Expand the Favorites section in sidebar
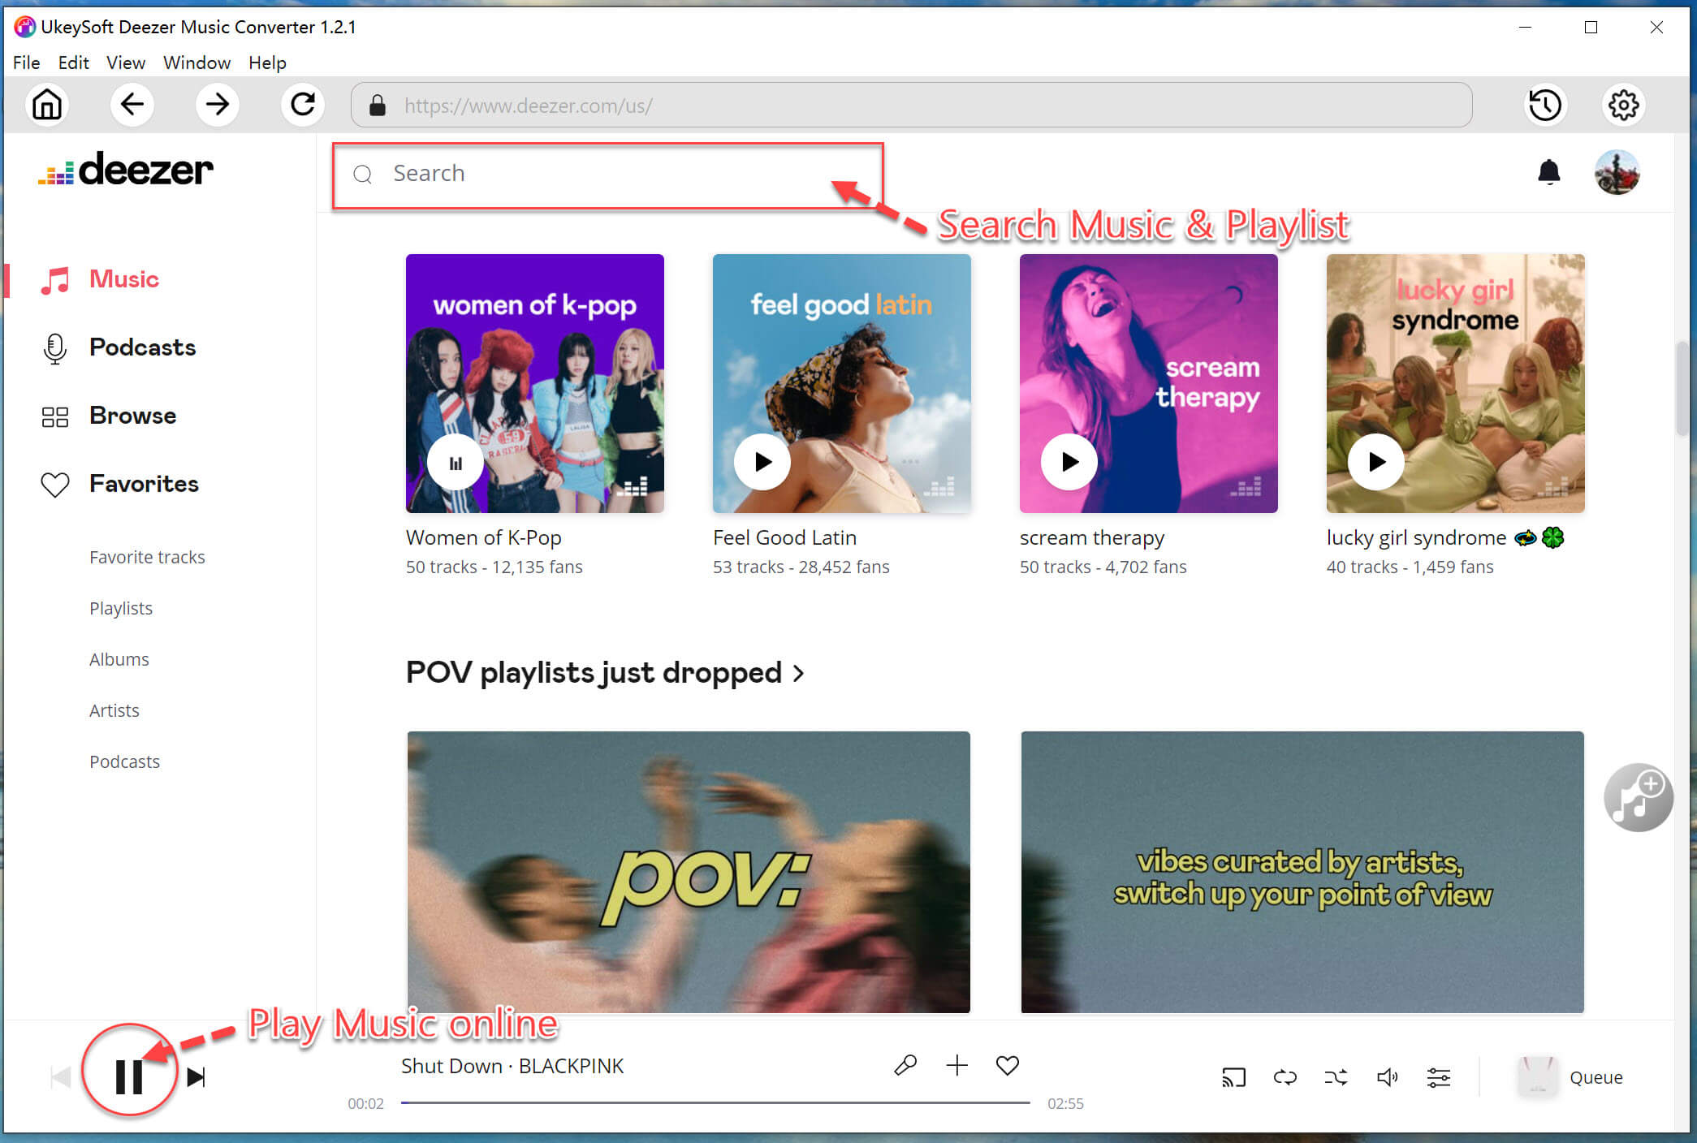 pyautogui.click(x=143, y=482)
